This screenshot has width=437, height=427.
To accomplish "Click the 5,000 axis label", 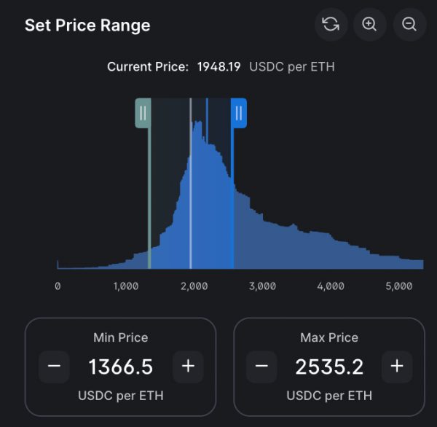I will click(x=398, y=286).
